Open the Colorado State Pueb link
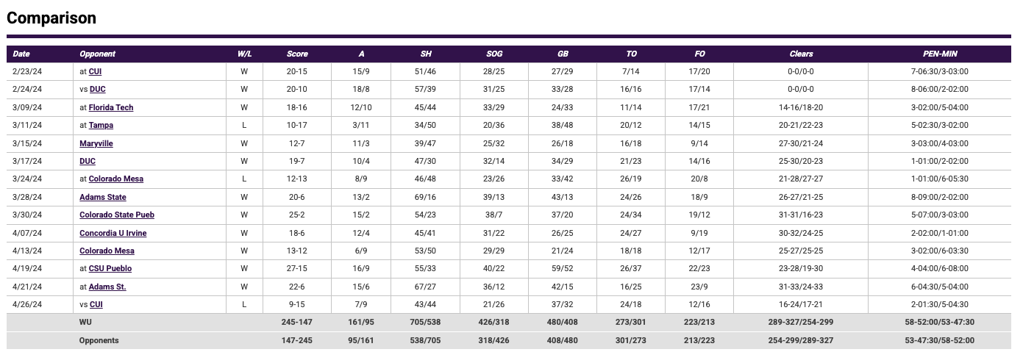The image size is (1023, 363). click(117, 215)
